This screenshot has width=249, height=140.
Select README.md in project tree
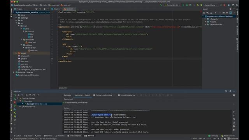[25, 67]
